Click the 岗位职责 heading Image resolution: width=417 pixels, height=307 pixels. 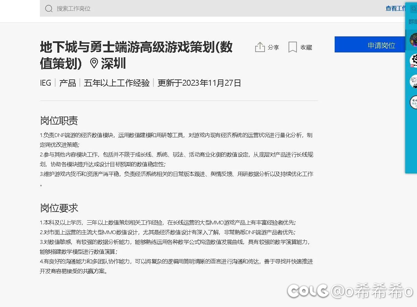click(x=59, y=121)
